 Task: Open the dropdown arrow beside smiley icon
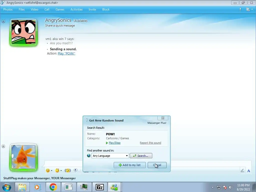pyautogui.click(x=51, y=170)
